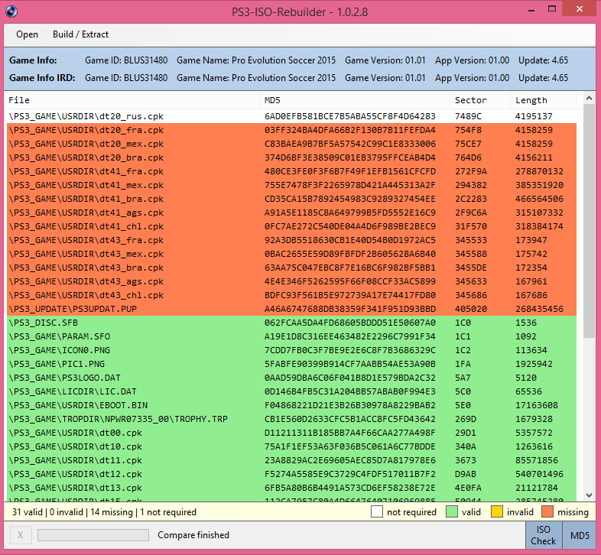Select the PS3_DISC.SFB row
This screenshot has height=555, width=601.
tap(291, 323)
